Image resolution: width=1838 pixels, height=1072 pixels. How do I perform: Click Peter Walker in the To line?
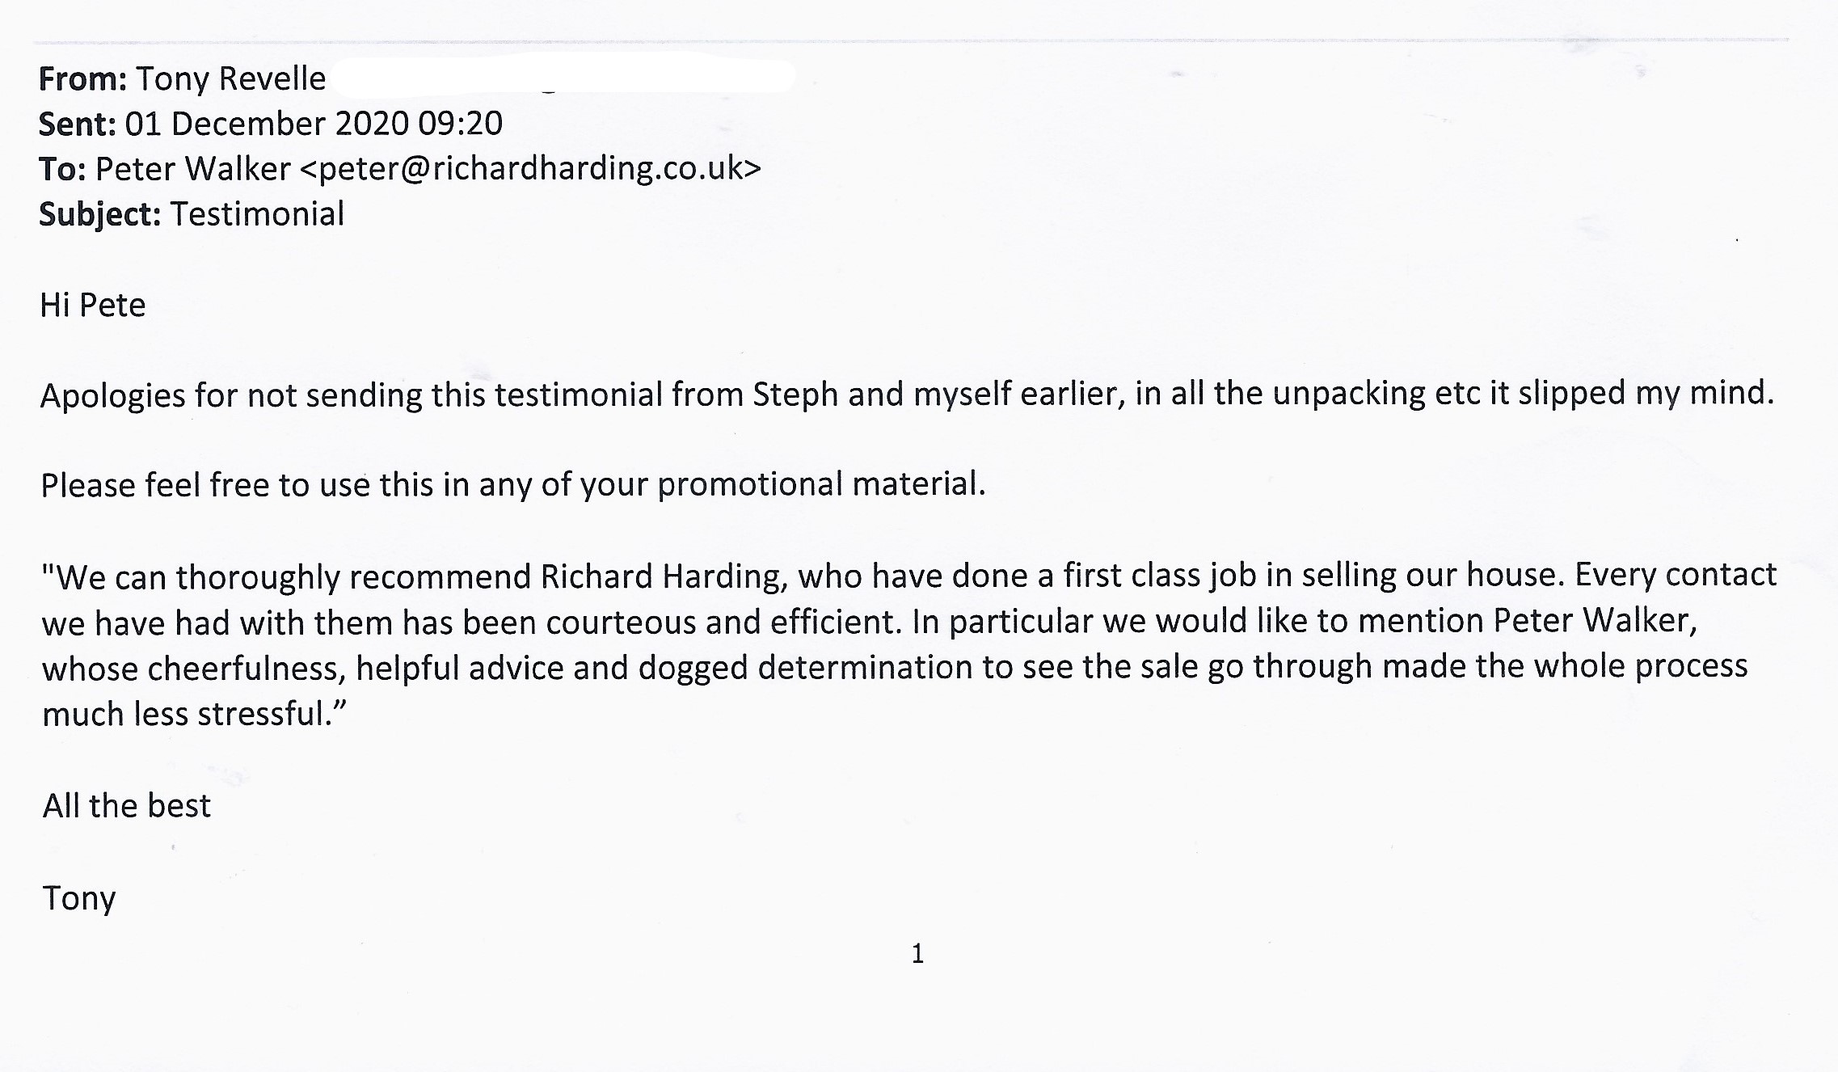point(192,170)
